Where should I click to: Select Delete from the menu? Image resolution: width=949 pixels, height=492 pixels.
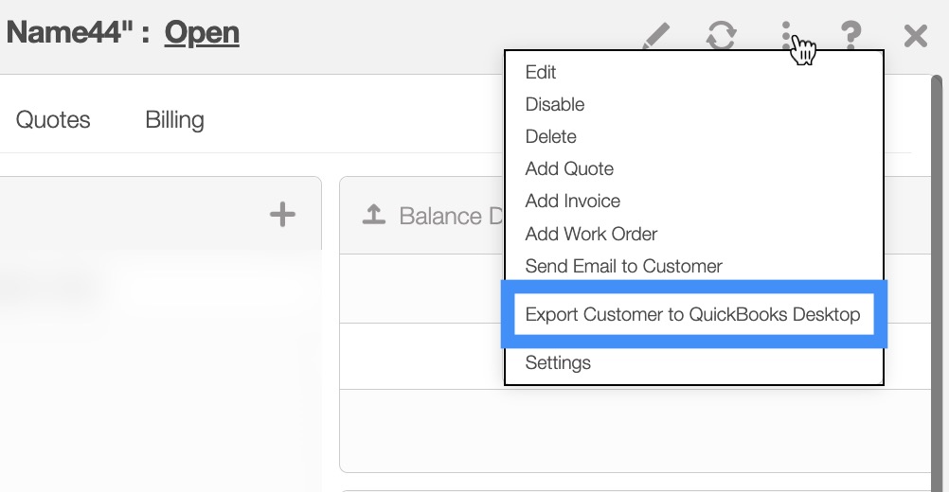click(551, 137)
